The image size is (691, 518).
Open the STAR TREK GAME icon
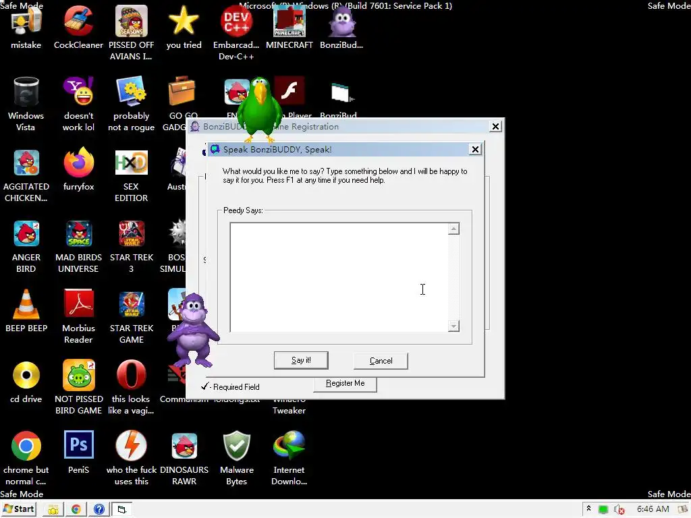[x=132, y=304]
